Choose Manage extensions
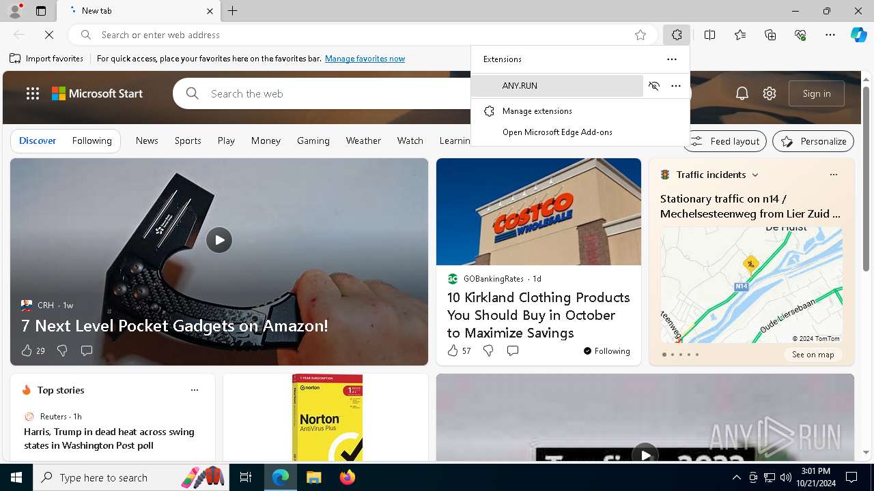The height and width of the screenshot is (491, 874). (579, 111)
